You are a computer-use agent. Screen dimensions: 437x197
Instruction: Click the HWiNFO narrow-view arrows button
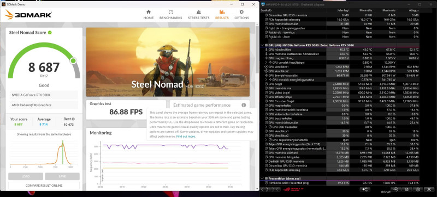[x=276, y=189]
